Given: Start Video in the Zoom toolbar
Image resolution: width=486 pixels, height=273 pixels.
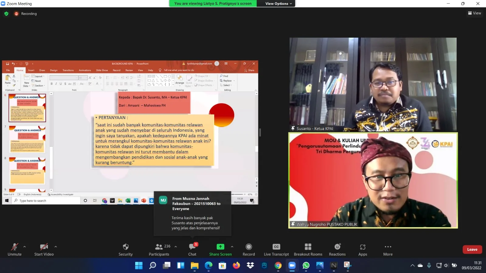Looking at the screenshot, I should tap(44, 250).
